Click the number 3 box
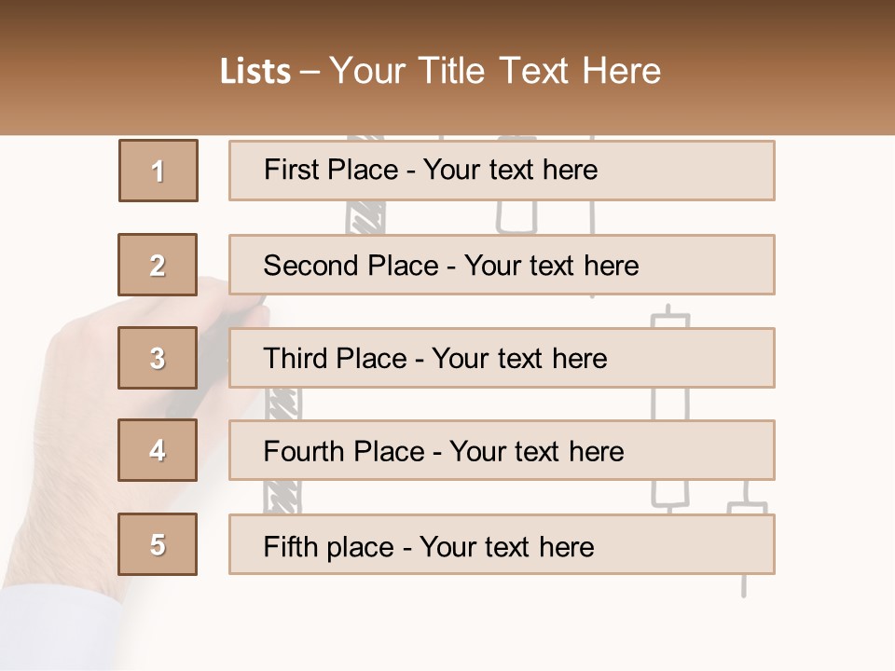Viewport: 895px width, 671px height. coord(158,358)
